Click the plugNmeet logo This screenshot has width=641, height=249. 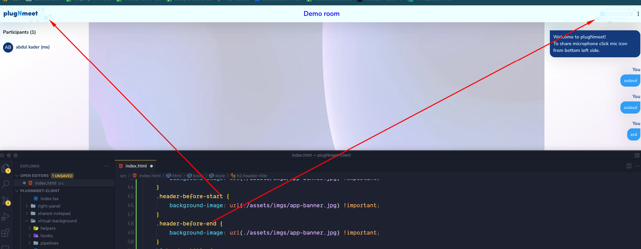tap(21, 13)
